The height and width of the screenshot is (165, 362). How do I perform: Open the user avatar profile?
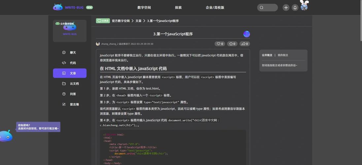[304, 7]
